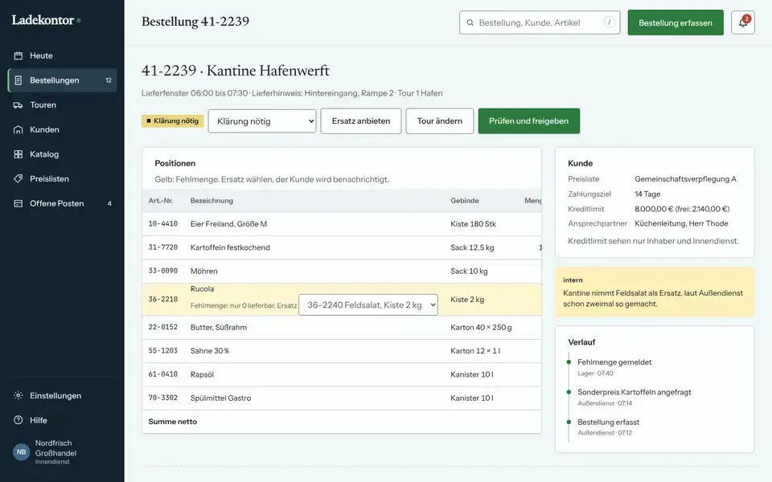Click the Zahlungsziel value 14 Tage
This screenshot has width=772, height=482.
point(647,194)
